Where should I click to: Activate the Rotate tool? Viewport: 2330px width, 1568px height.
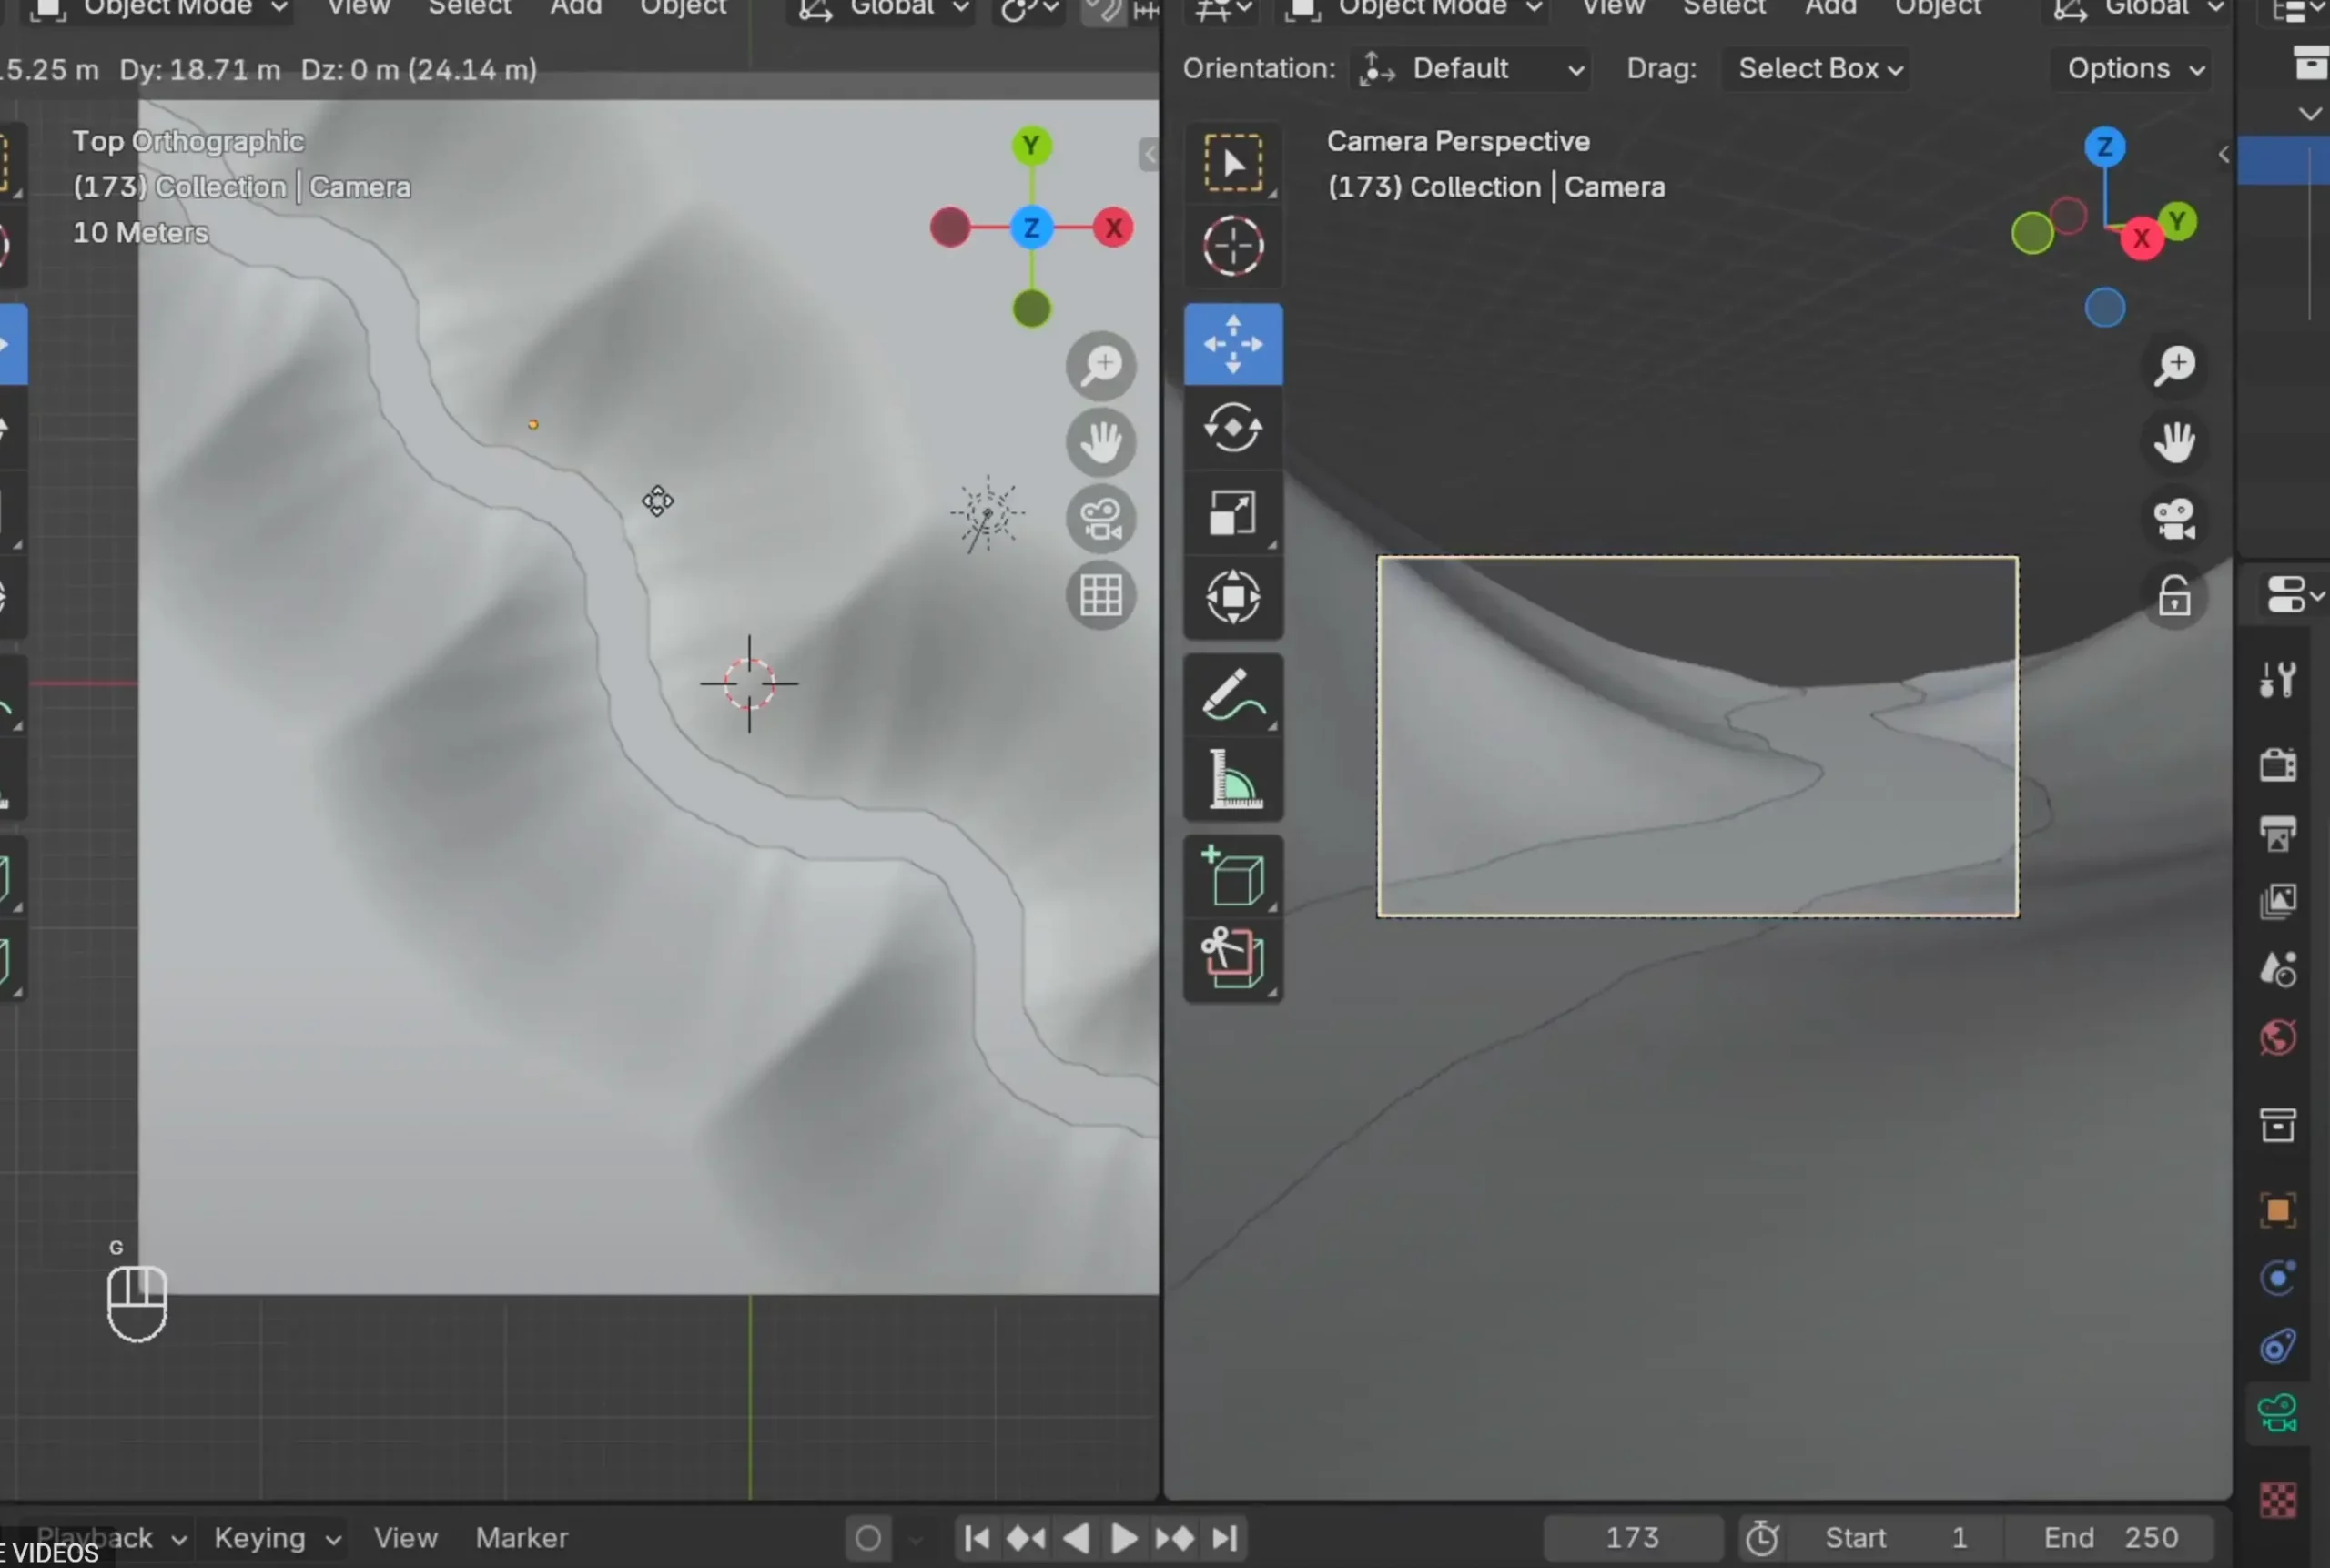1232,428
